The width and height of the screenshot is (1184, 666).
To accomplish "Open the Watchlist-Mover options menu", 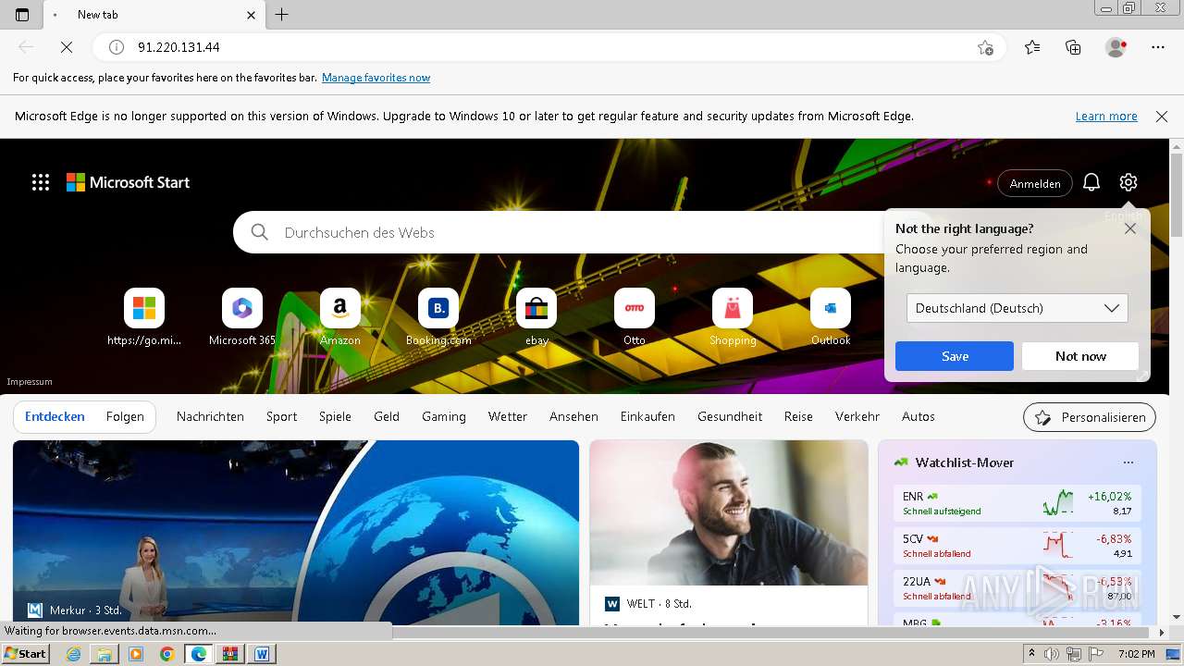I will pos(1128,462).
